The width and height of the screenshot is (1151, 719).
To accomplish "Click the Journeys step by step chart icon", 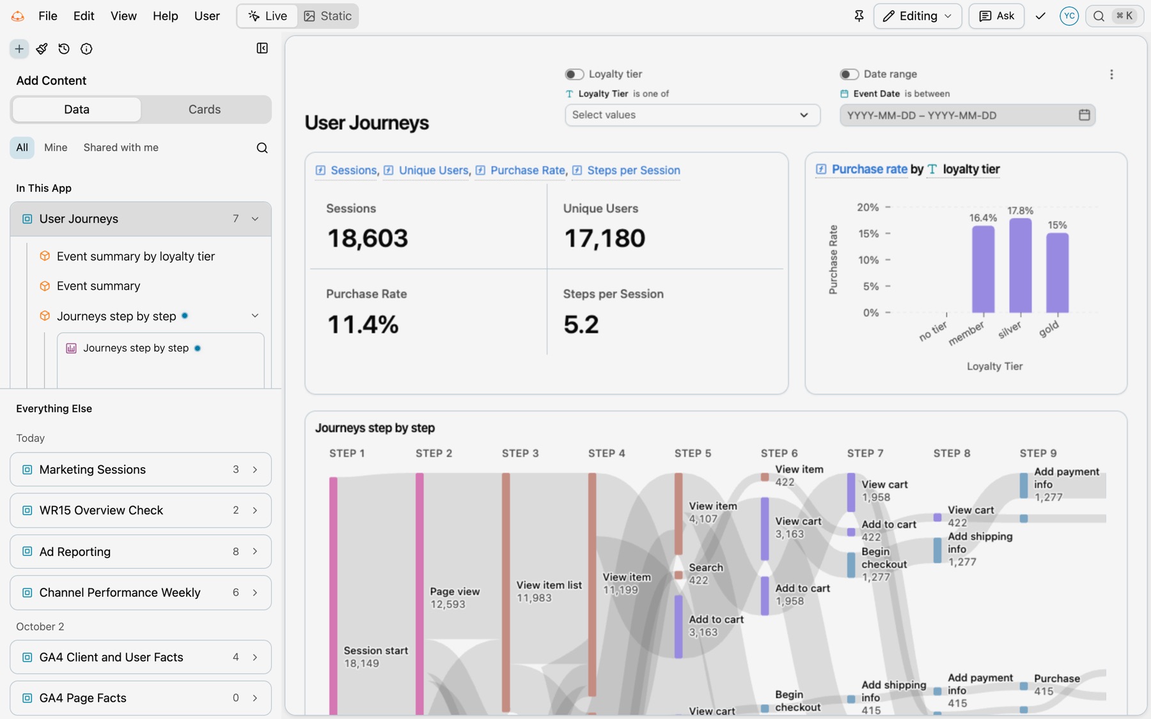I will pyautogui.click(x=71, y=348).
